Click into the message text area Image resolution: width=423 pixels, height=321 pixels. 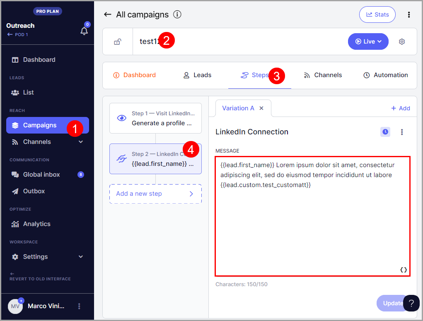pos(313,216)
